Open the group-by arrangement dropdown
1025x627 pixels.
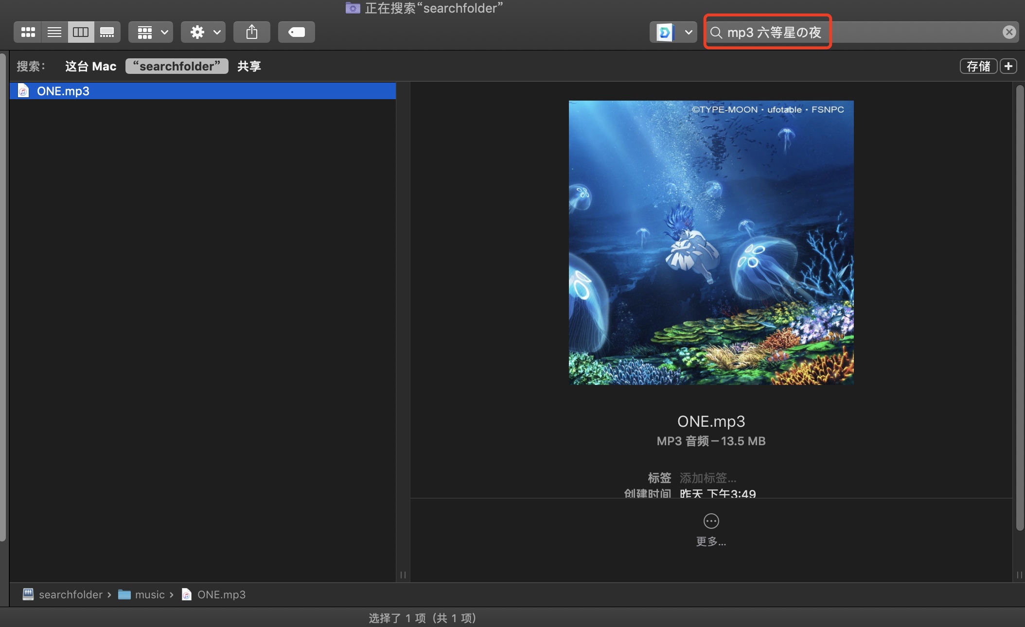click(151, 32)
